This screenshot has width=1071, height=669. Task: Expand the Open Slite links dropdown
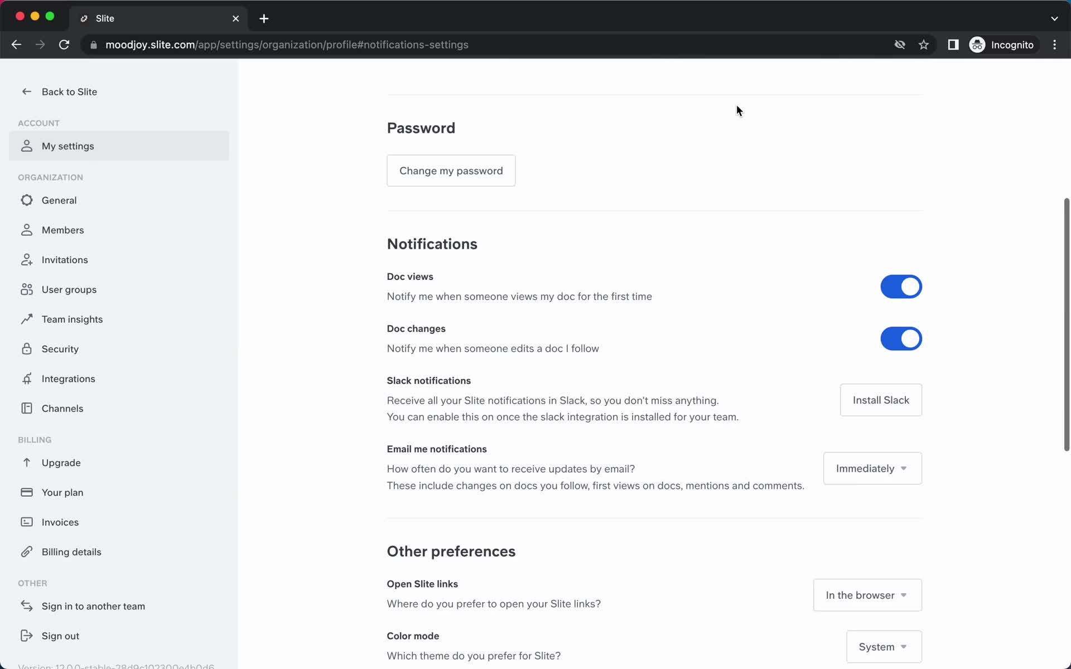click(867, 595)
